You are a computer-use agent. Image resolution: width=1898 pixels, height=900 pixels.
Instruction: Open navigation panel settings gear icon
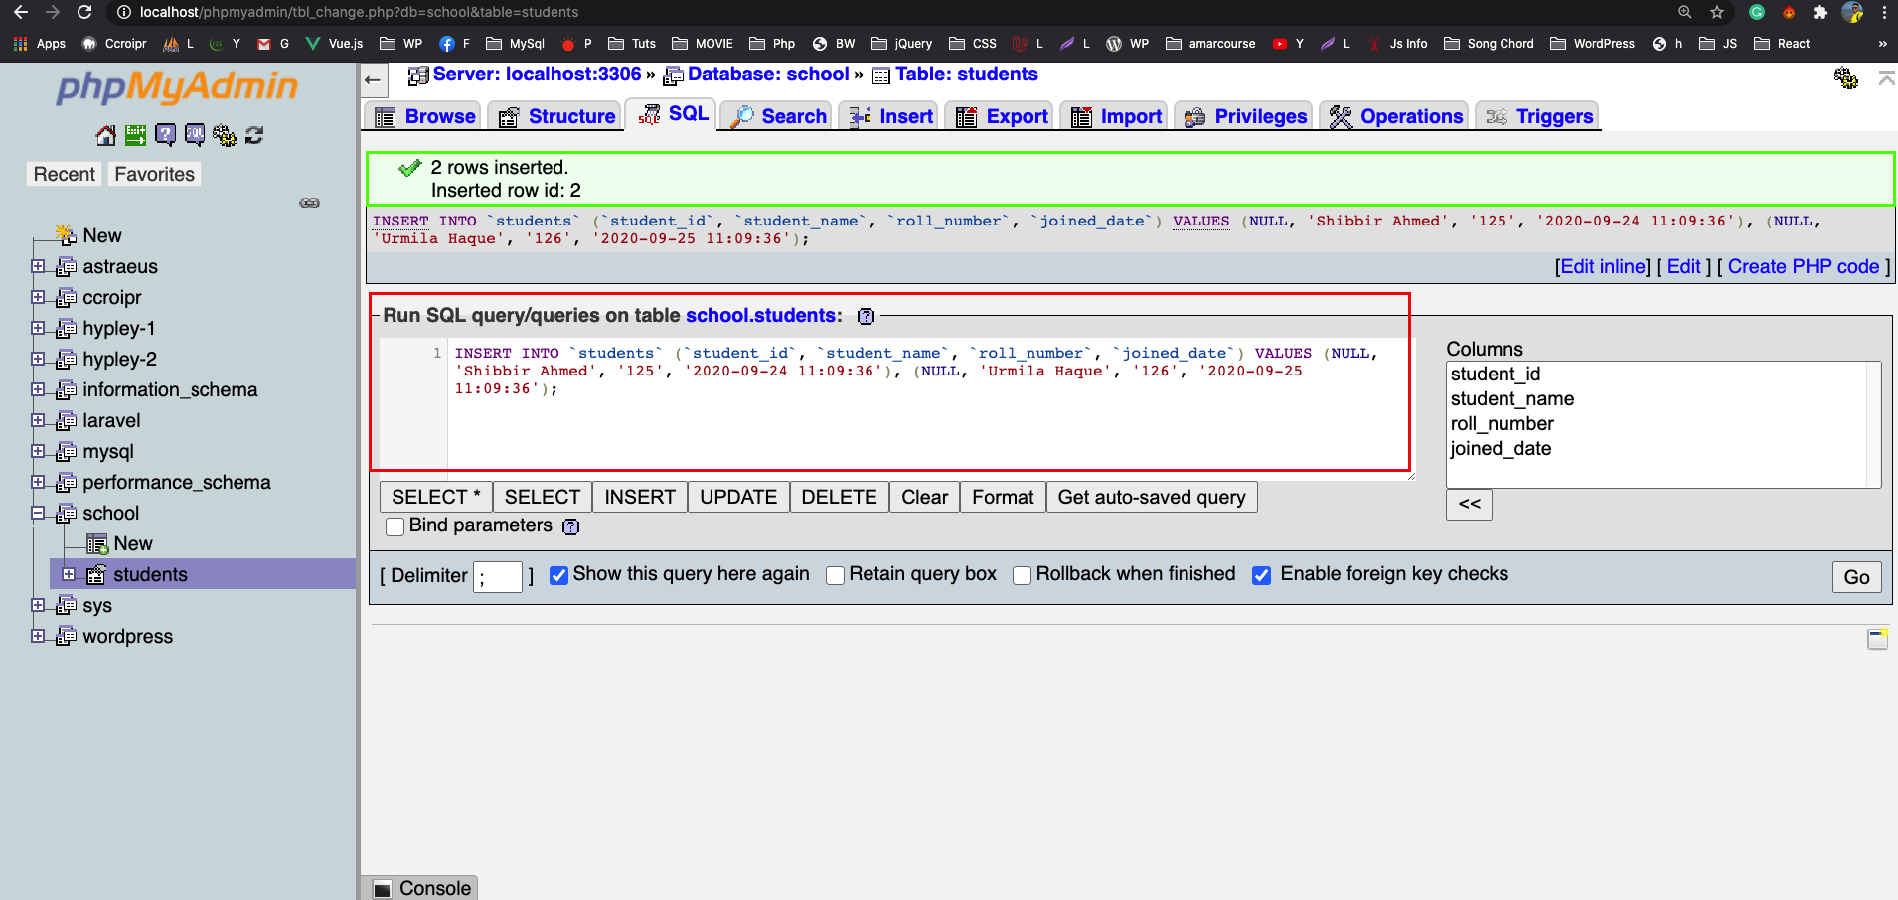point(225,135)
